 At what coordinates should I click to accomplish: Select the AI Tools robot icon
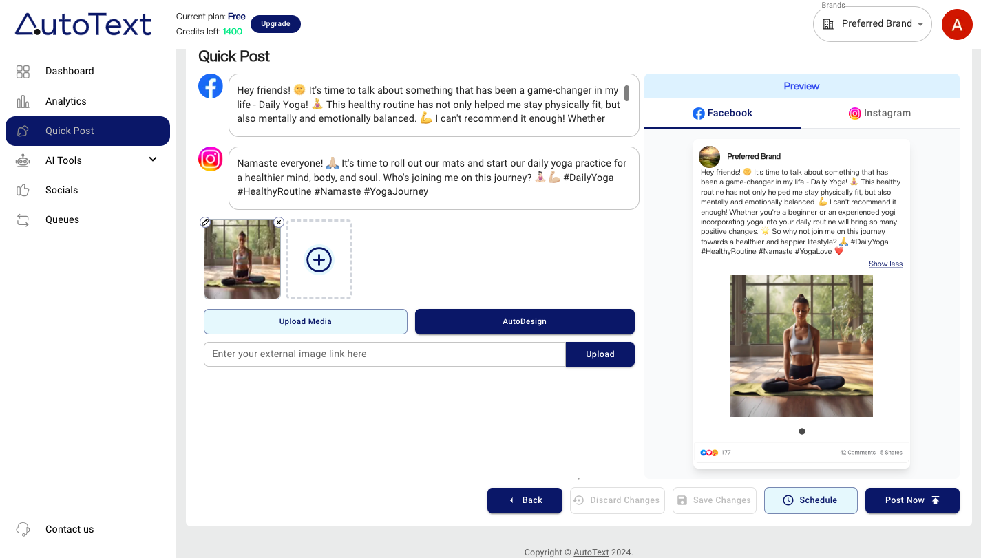23,160
